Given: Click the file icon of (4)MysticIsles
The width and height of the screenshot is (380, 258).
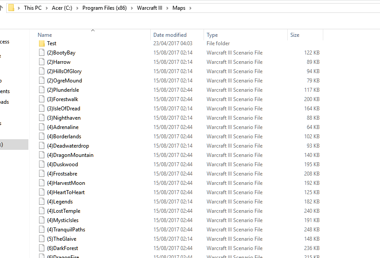Looking at the screenshot, I should click(42, 220).
